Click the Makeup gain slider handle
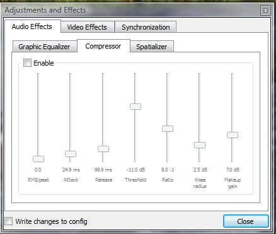The height and width of the screenshot is (234, 276). (233, 135)
